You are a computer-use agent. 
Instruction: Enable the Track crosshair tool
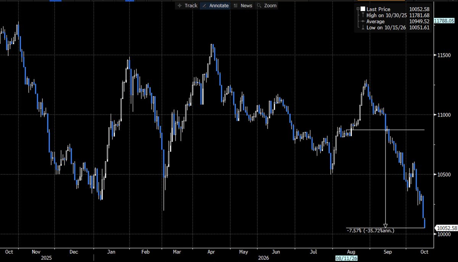(x=187, y=5)
